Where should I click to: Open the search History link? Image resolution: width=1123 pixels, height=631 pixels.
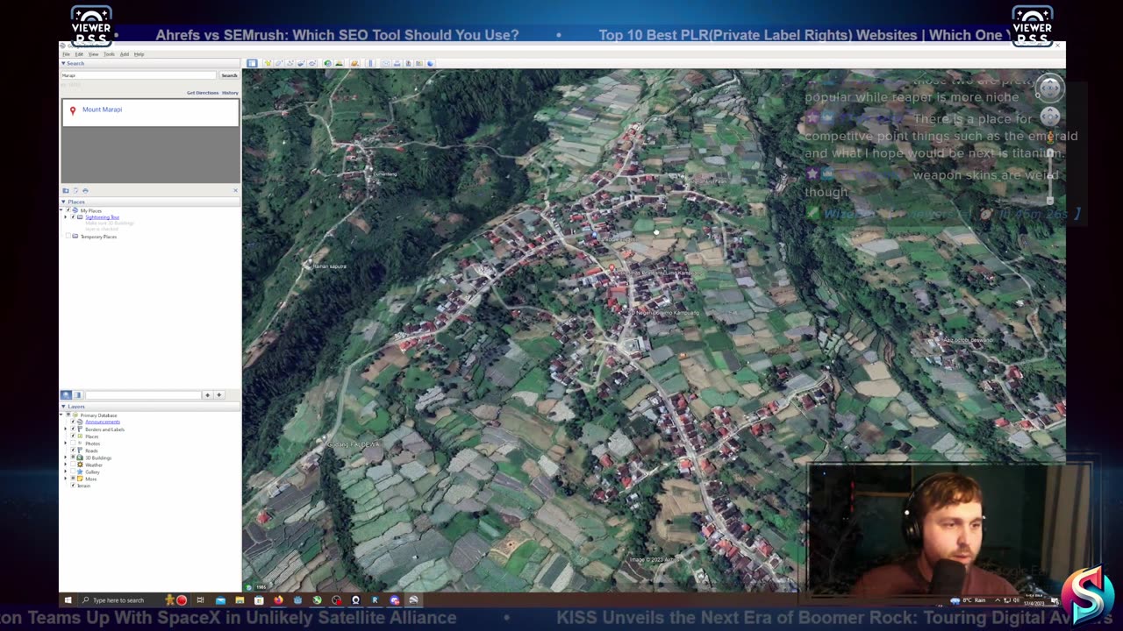pyautogui.click(x=230, y=93)
